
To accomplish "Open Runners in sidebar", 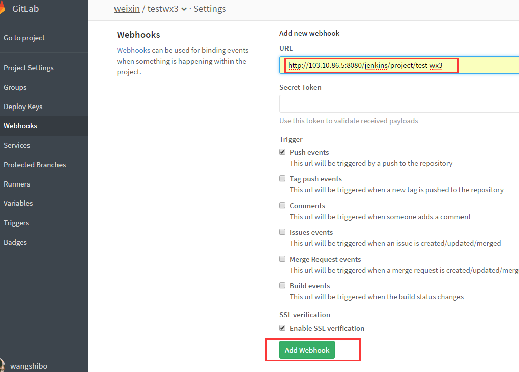I will (x=17, y=184).
